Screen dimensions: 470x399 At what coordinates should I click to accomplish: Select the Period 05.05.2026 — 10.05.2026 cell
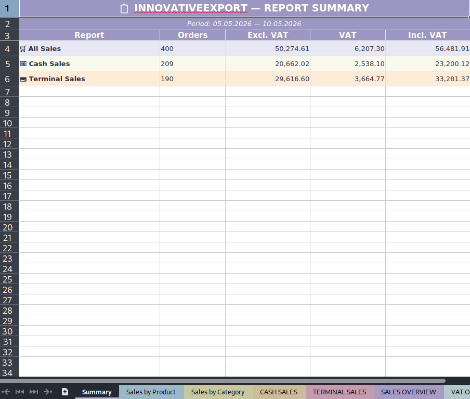(x=244, y=24)
